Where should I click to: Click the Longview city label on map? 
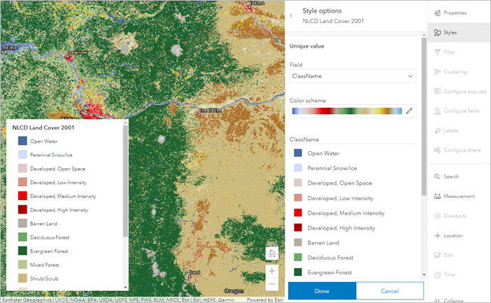[x=78, y=52]
